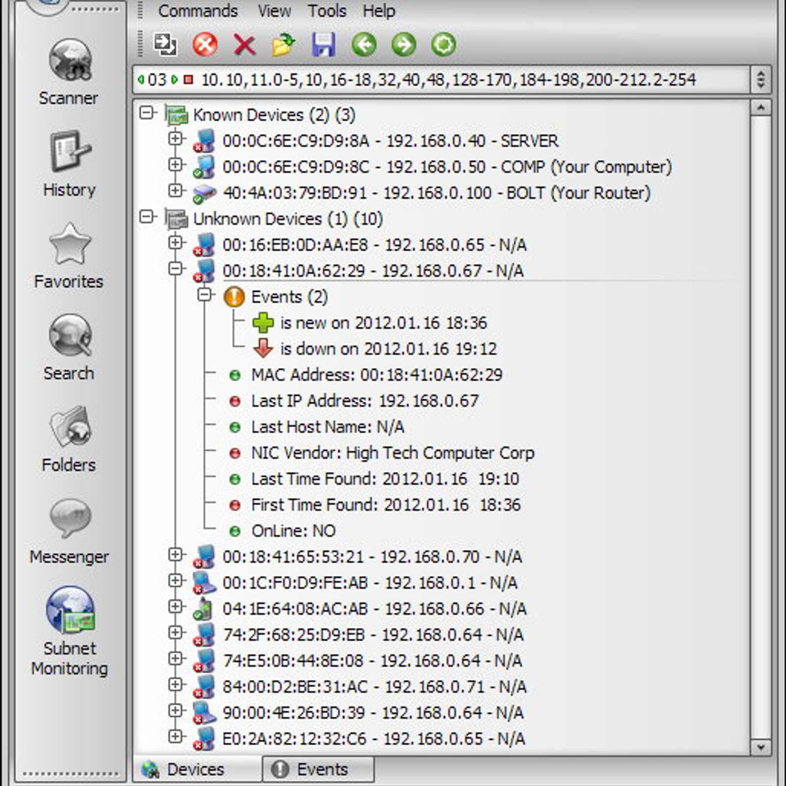
Task: Open the Help menu
Action: point(379,11)
